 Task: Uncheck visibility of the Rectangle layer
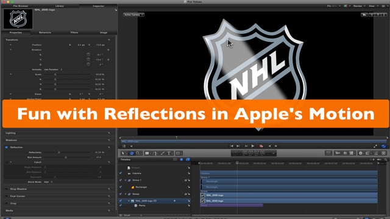tap(121, 187)
